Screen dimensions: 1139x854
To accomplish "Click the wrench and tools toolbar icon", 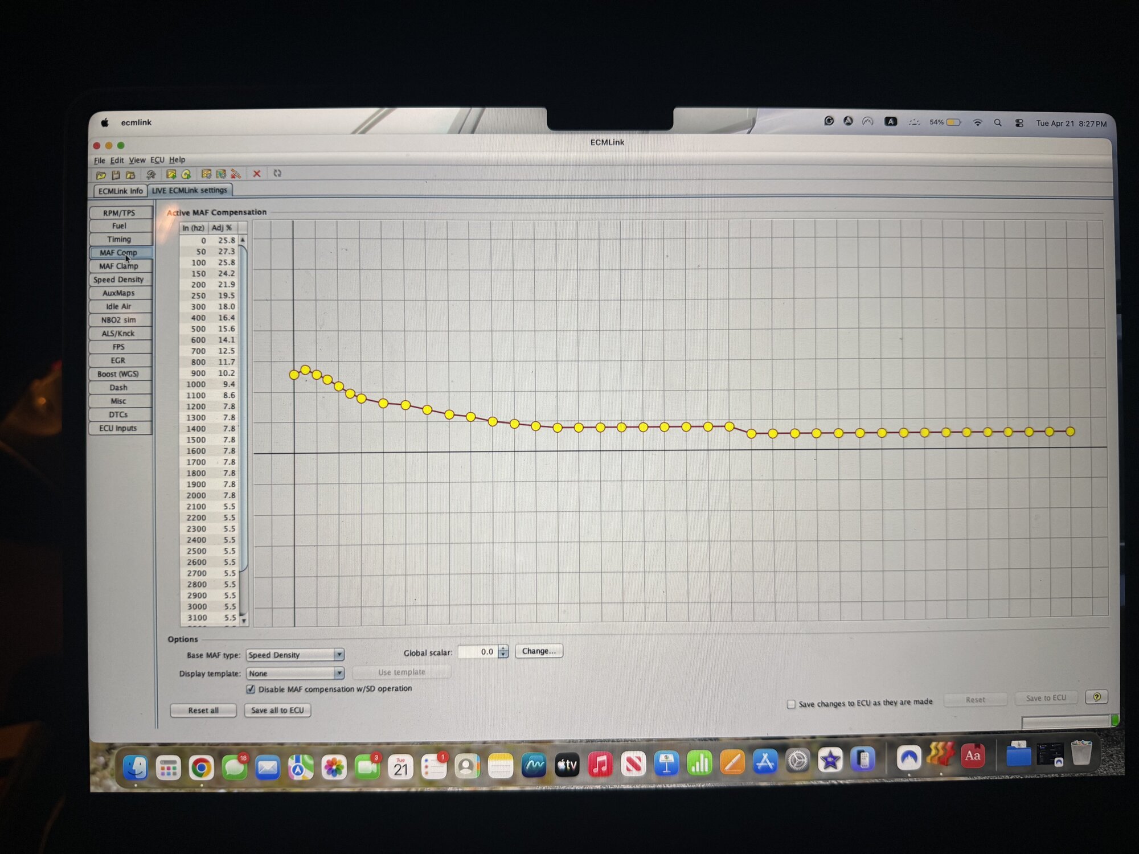I will 151,175.
